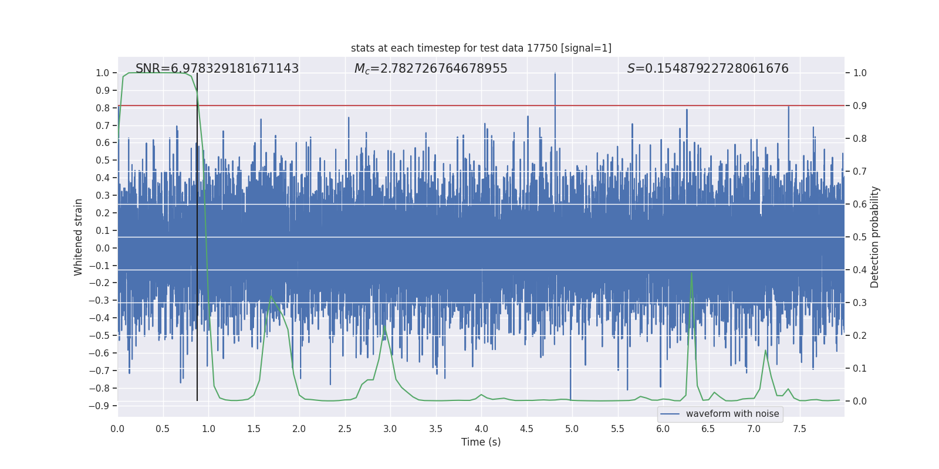Click the green curve peak near 7.1 seconds
Image resolution: width=939 pixels, height=469 pixels.
click(765, 351)
